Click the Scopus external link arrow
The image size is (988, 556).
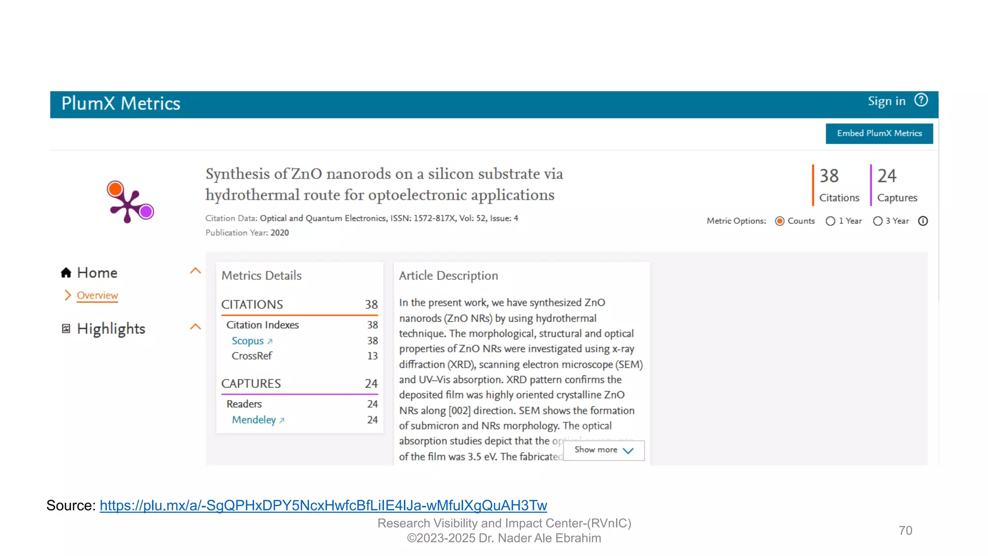click(270, 341)
